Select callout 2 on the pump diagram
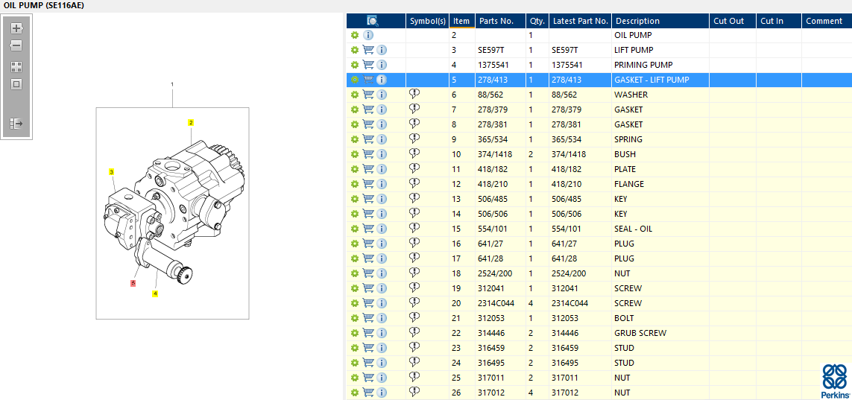The height and width of the screenshot is (400, 852). tap(190, 122)
